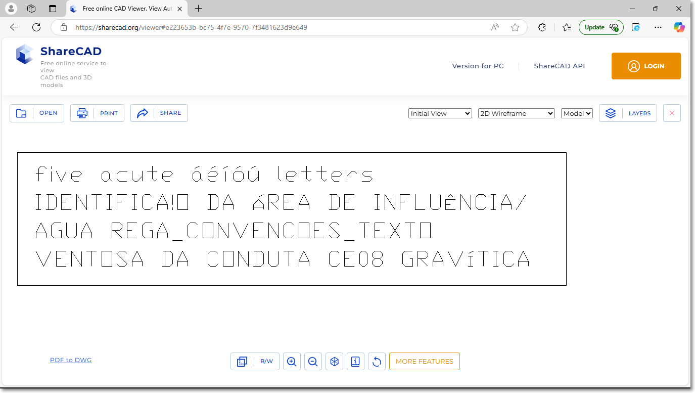Open the browser Settings and more menu
This screenshot has height=393, width=695.
pyautogui.click(x=658, y=27)
